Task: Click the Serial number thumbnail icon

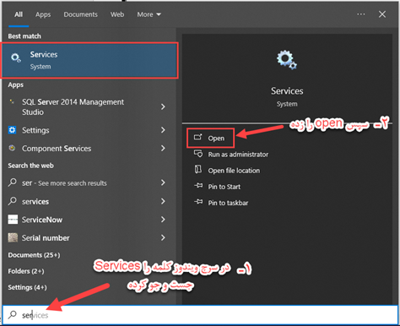Action: 13,237
